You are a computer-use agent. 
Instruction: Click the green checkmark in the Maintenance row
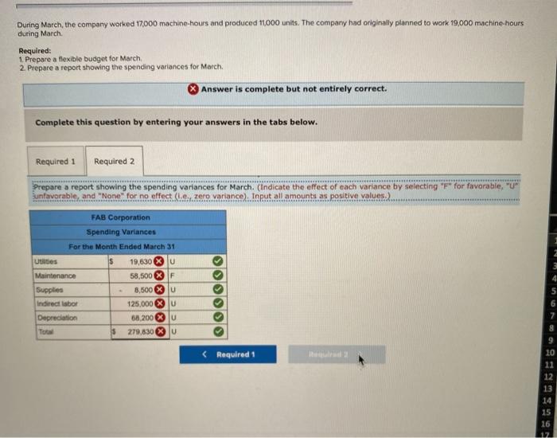218,276
